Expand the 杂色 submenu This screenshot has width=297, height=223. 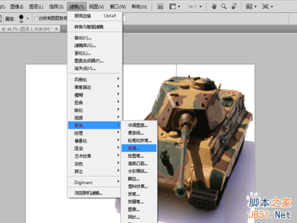(x=94, y=164)
